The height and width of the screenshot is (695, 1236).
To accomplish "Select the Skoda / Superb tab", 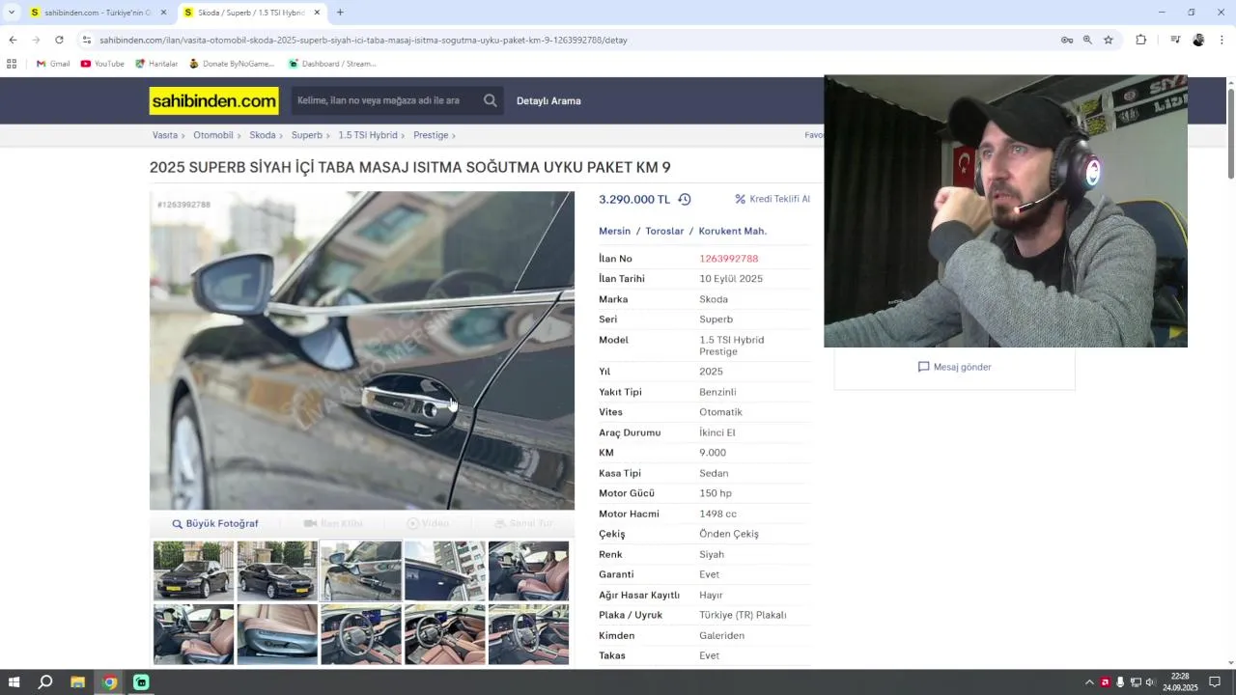I will click(250, 13).
